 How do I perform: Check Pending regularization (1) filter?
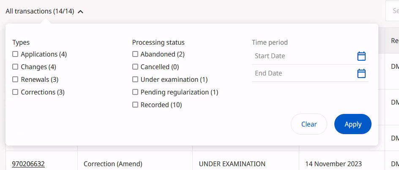(x=135, y=92)
